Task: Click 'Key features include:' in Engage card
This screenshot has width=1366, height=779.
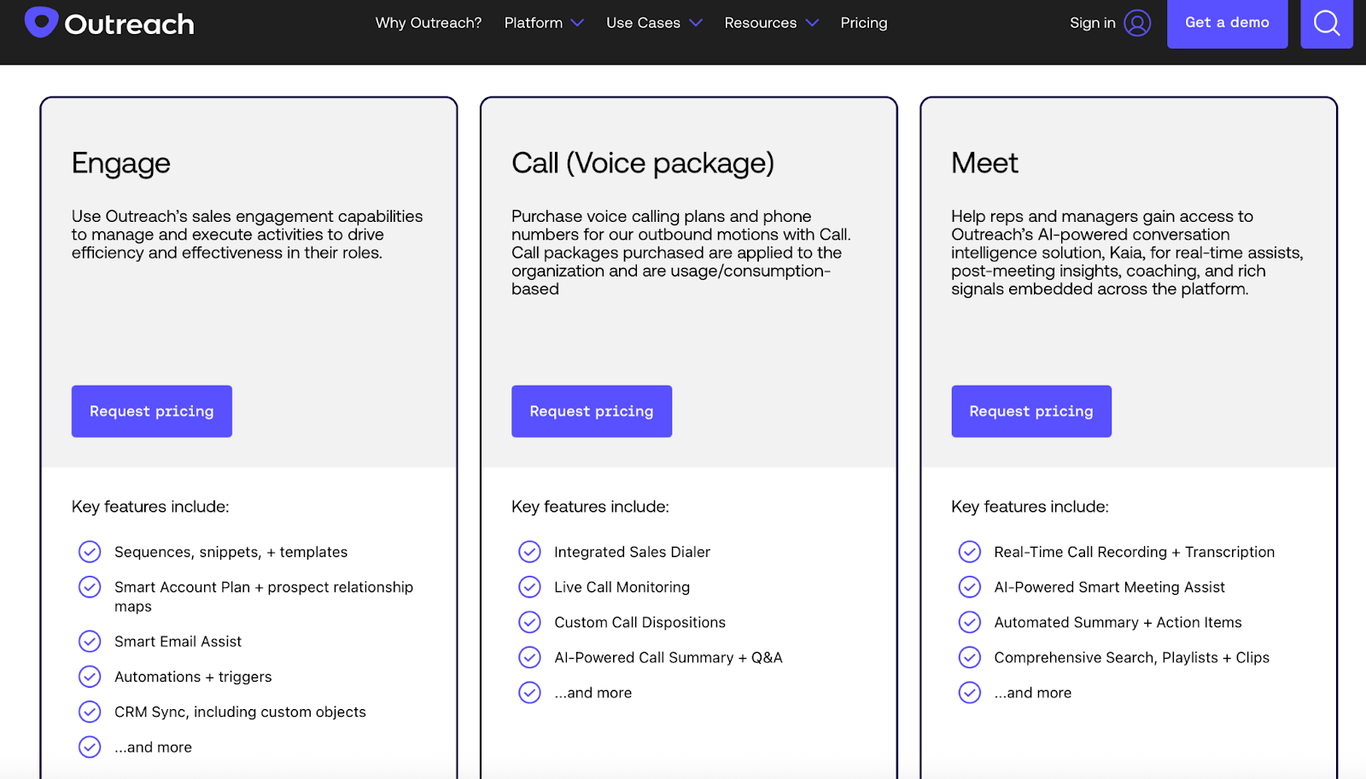Action: [150, 507]
